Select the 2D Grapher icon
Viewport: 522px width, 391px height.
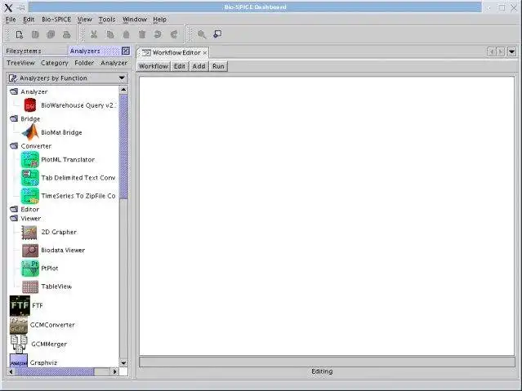pyautogui.click(x=29, y=233)
